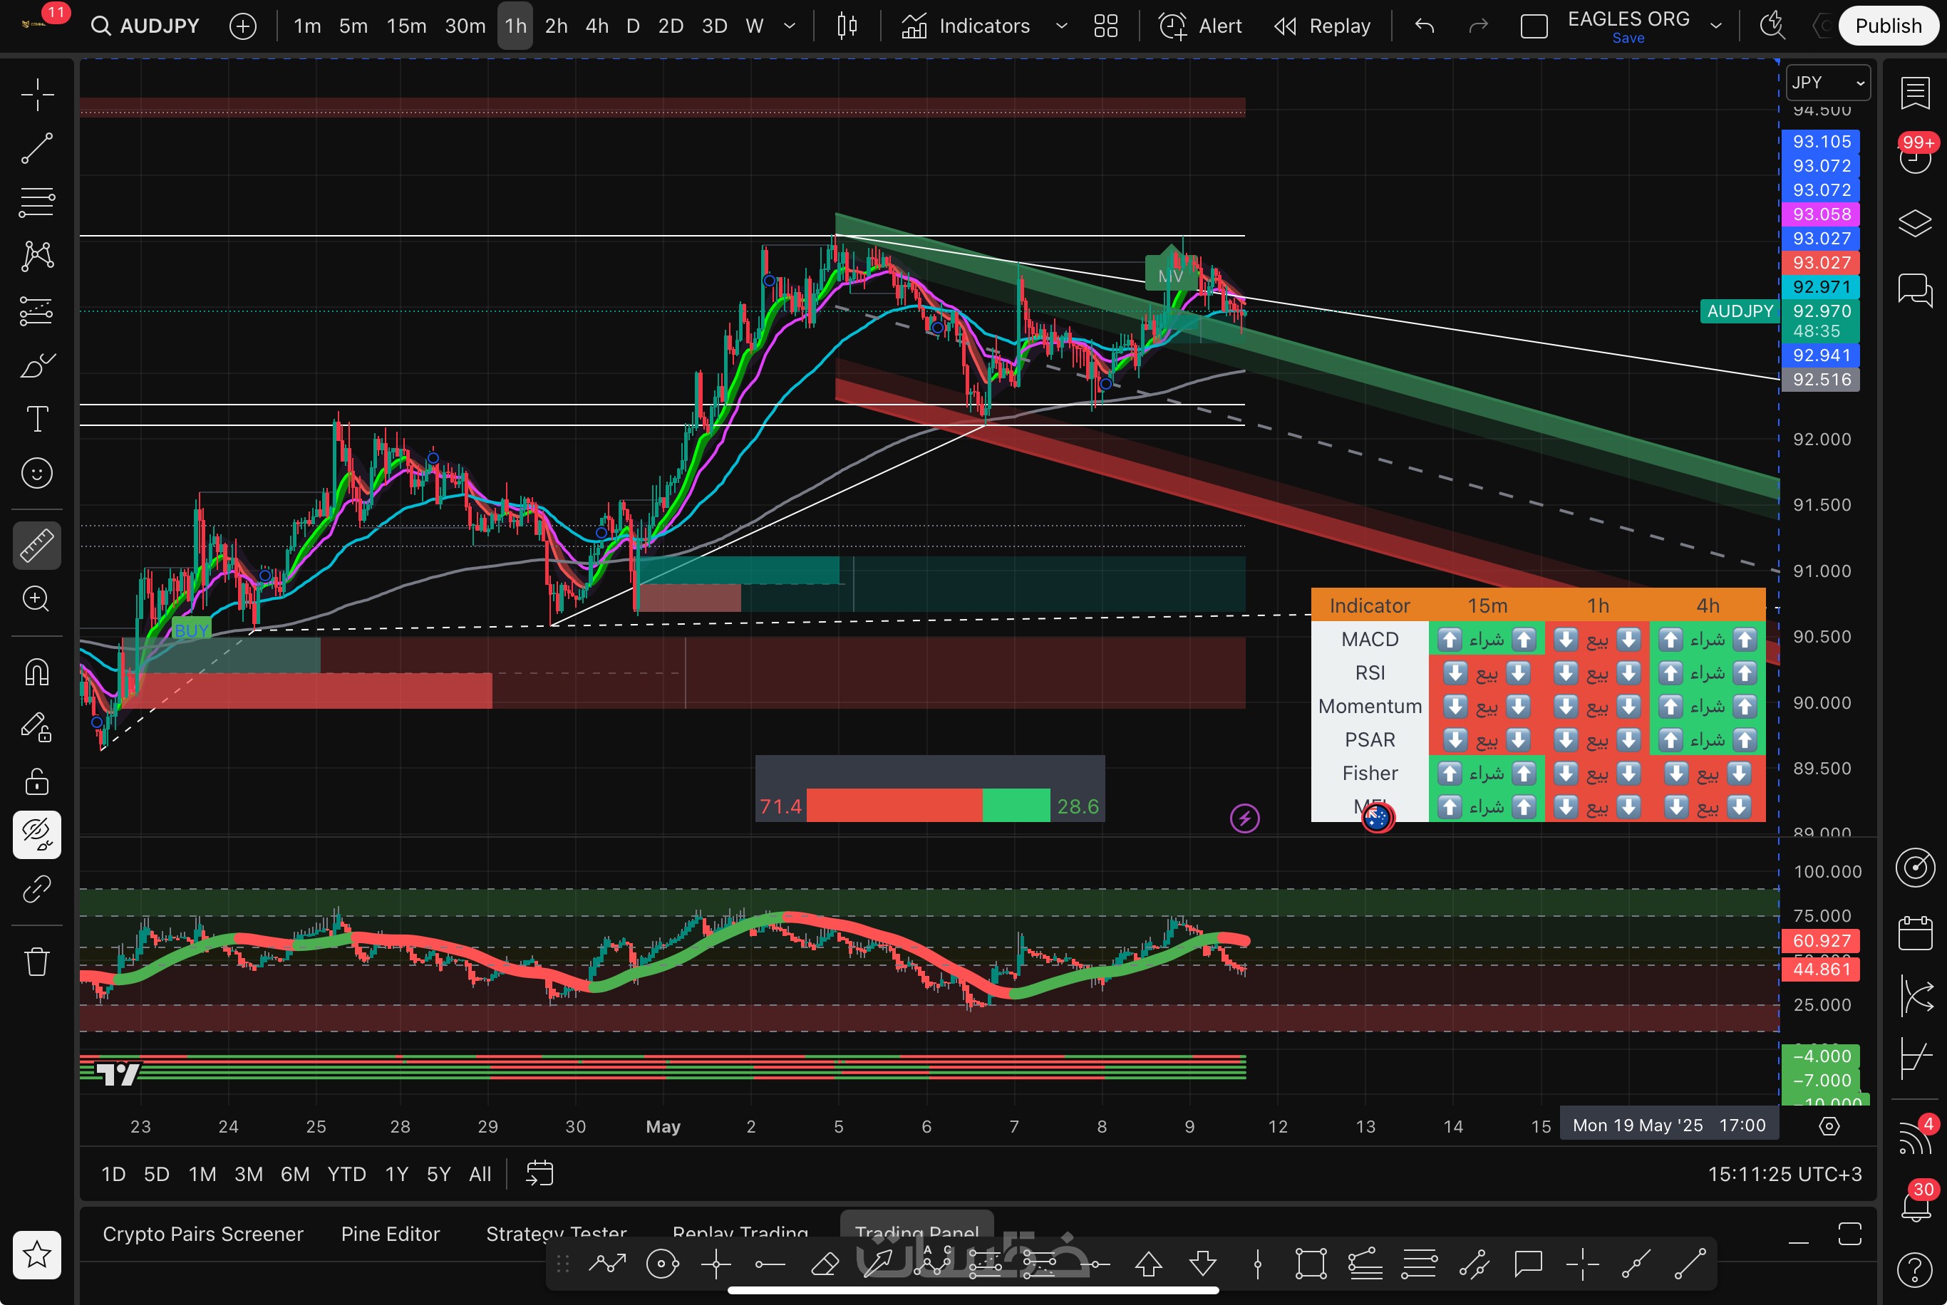Click the green 28.6 sentiment bar
This screenshot has width=1947, height=1305.
click(x=1016, y=805)
